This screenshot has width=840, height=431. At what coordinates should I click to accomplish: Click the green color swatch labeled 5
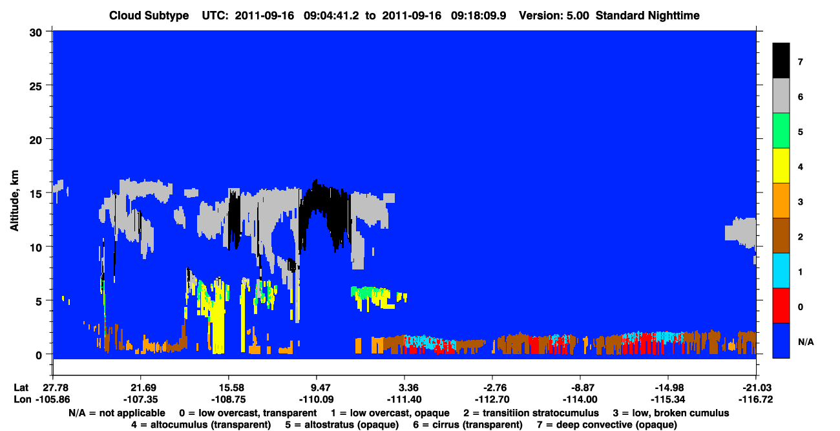point(781,131)
